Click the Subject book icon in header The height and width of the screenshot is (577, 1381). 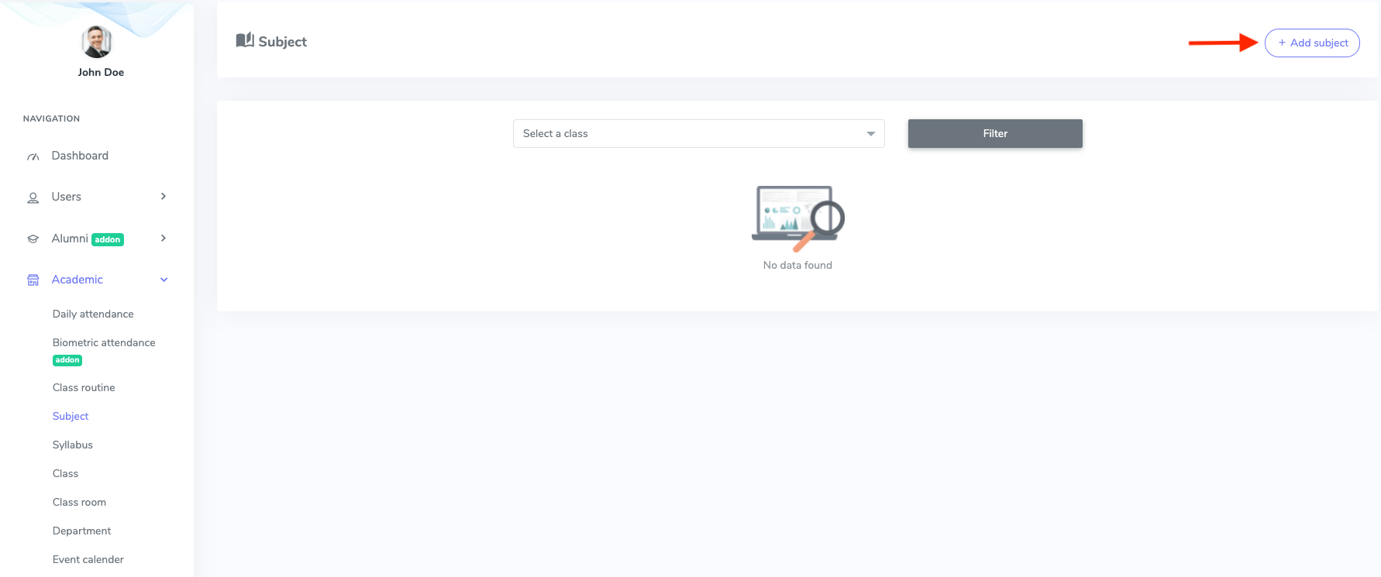tap(245, 40)
